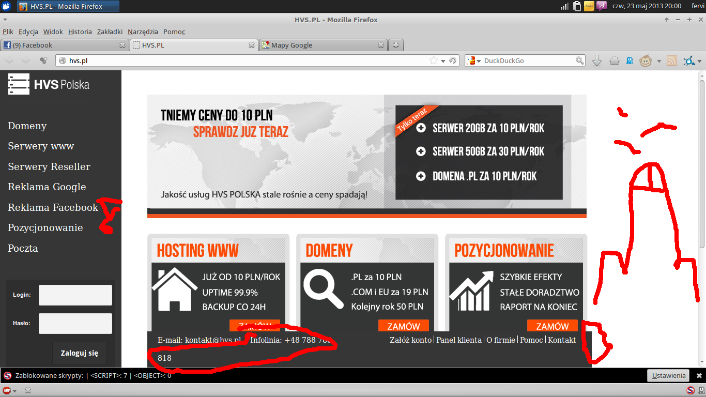The width and height of the screenshot is (706, 397).
Task: Open the Zakładki menu
Action: 110,32
